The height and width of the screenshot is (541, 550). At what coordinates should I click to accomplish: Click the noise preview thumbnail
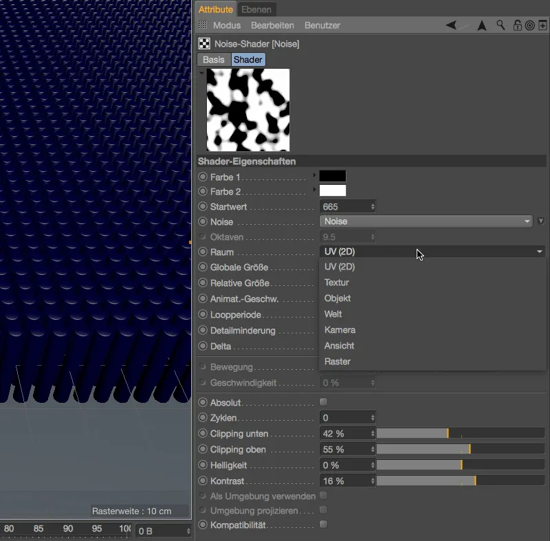pos(248,110)
